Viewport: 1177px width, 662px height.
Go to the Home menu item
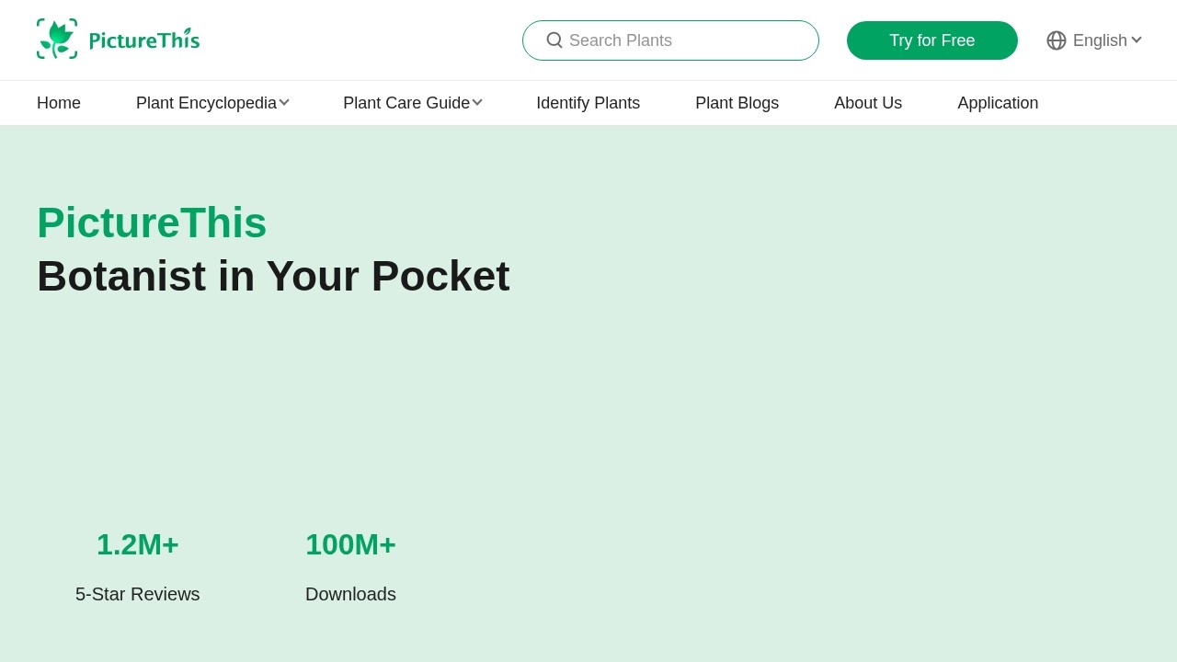click(59, 103)
